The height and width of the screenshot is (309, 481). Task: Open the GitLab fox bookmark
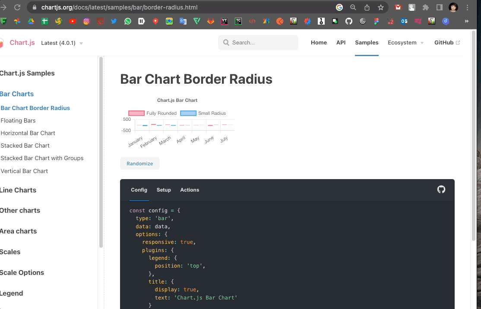click(211, 21)
